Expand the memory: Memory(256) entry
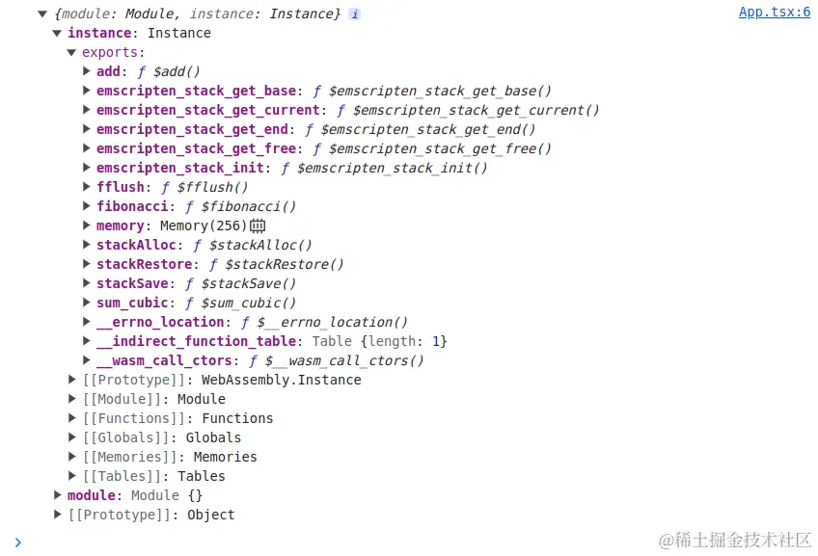 coord(87,225)
